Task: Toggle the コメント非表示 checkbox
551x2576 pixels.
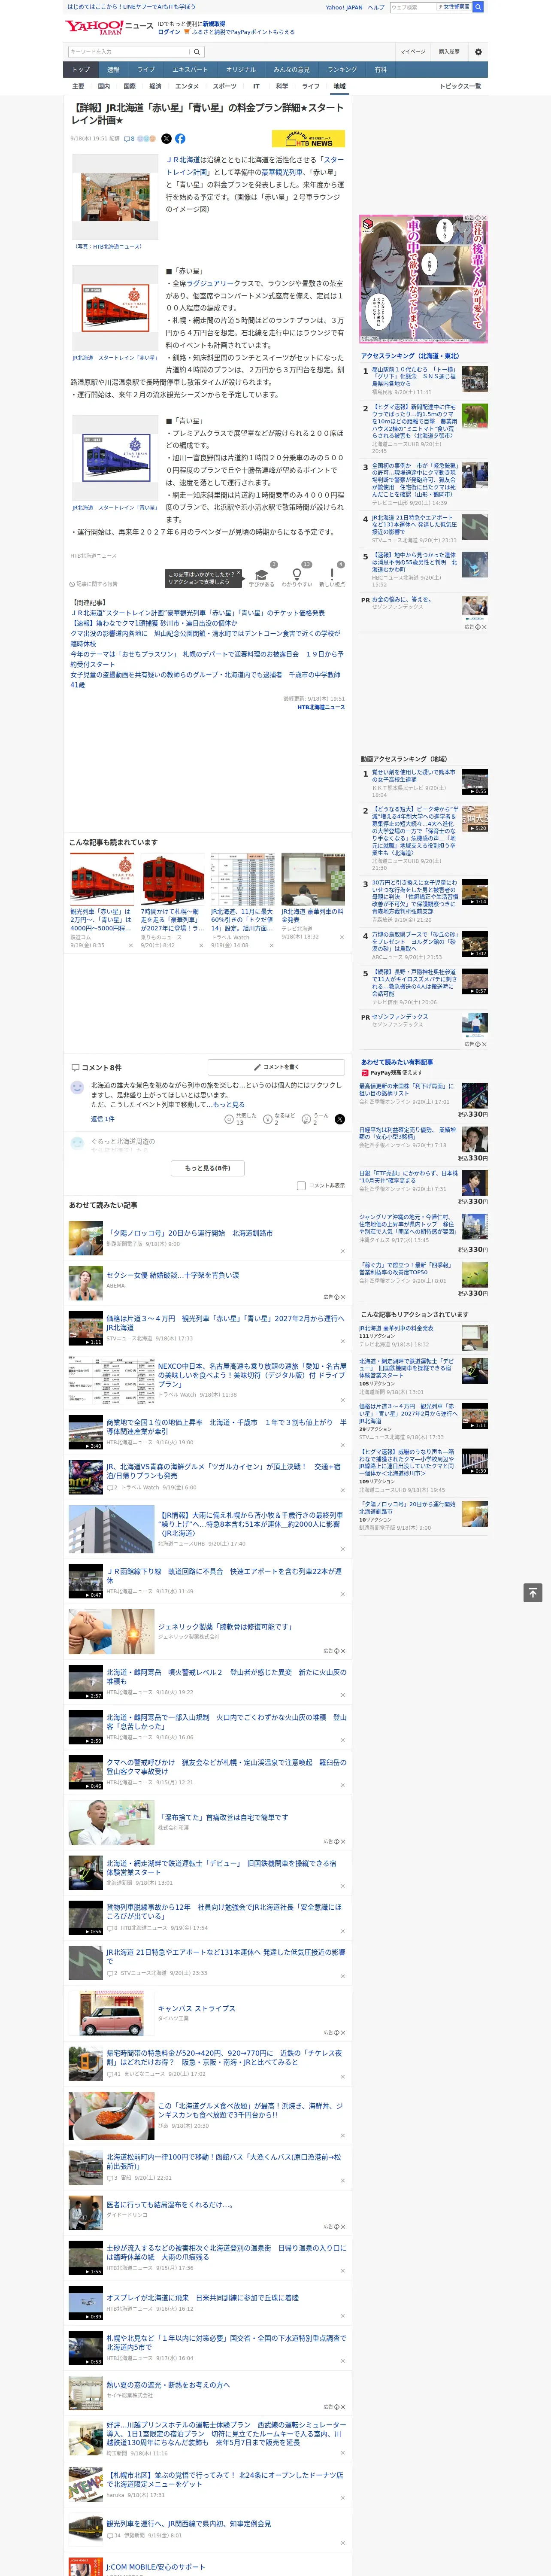Action: tap(301, 1185)
